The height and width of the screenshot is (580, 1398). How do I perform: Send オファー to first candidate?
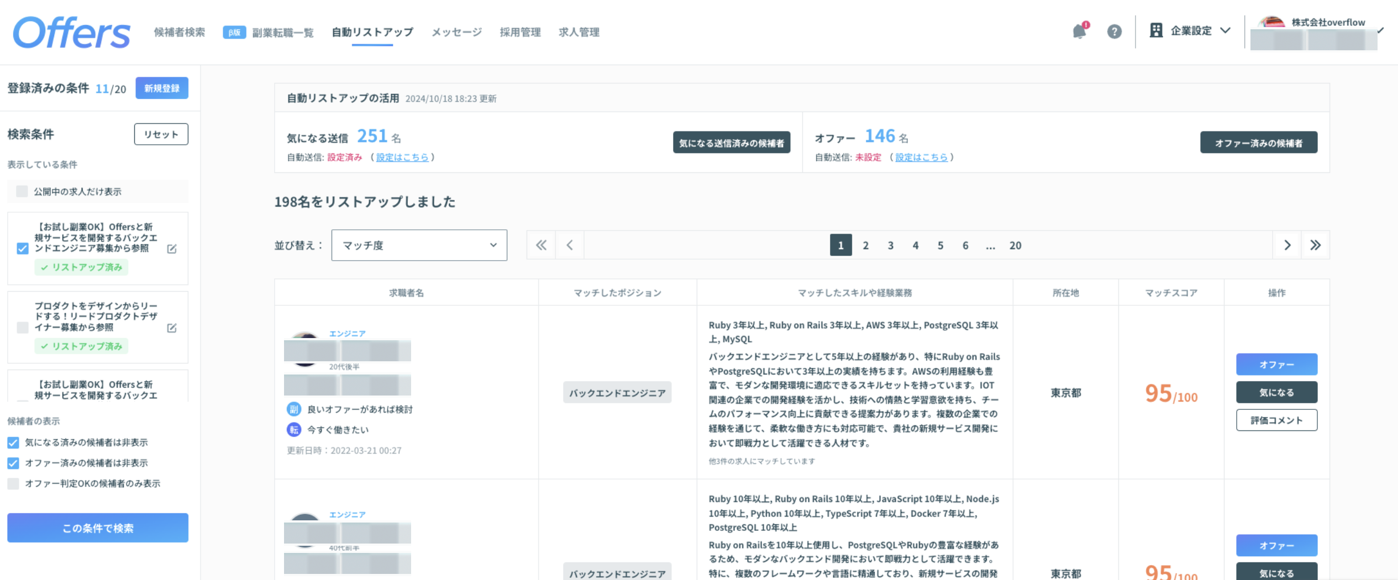[x=1276, y=365]
